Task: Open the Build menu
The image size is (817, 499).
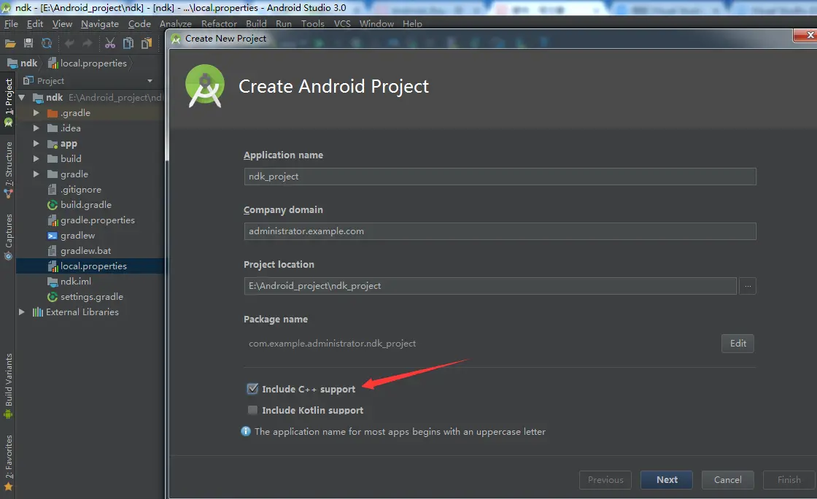Action: coord(256,23)
